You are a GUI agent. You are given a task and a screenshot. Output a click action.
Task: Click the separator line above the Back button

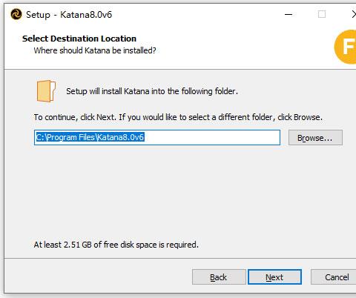click(180, 259)
